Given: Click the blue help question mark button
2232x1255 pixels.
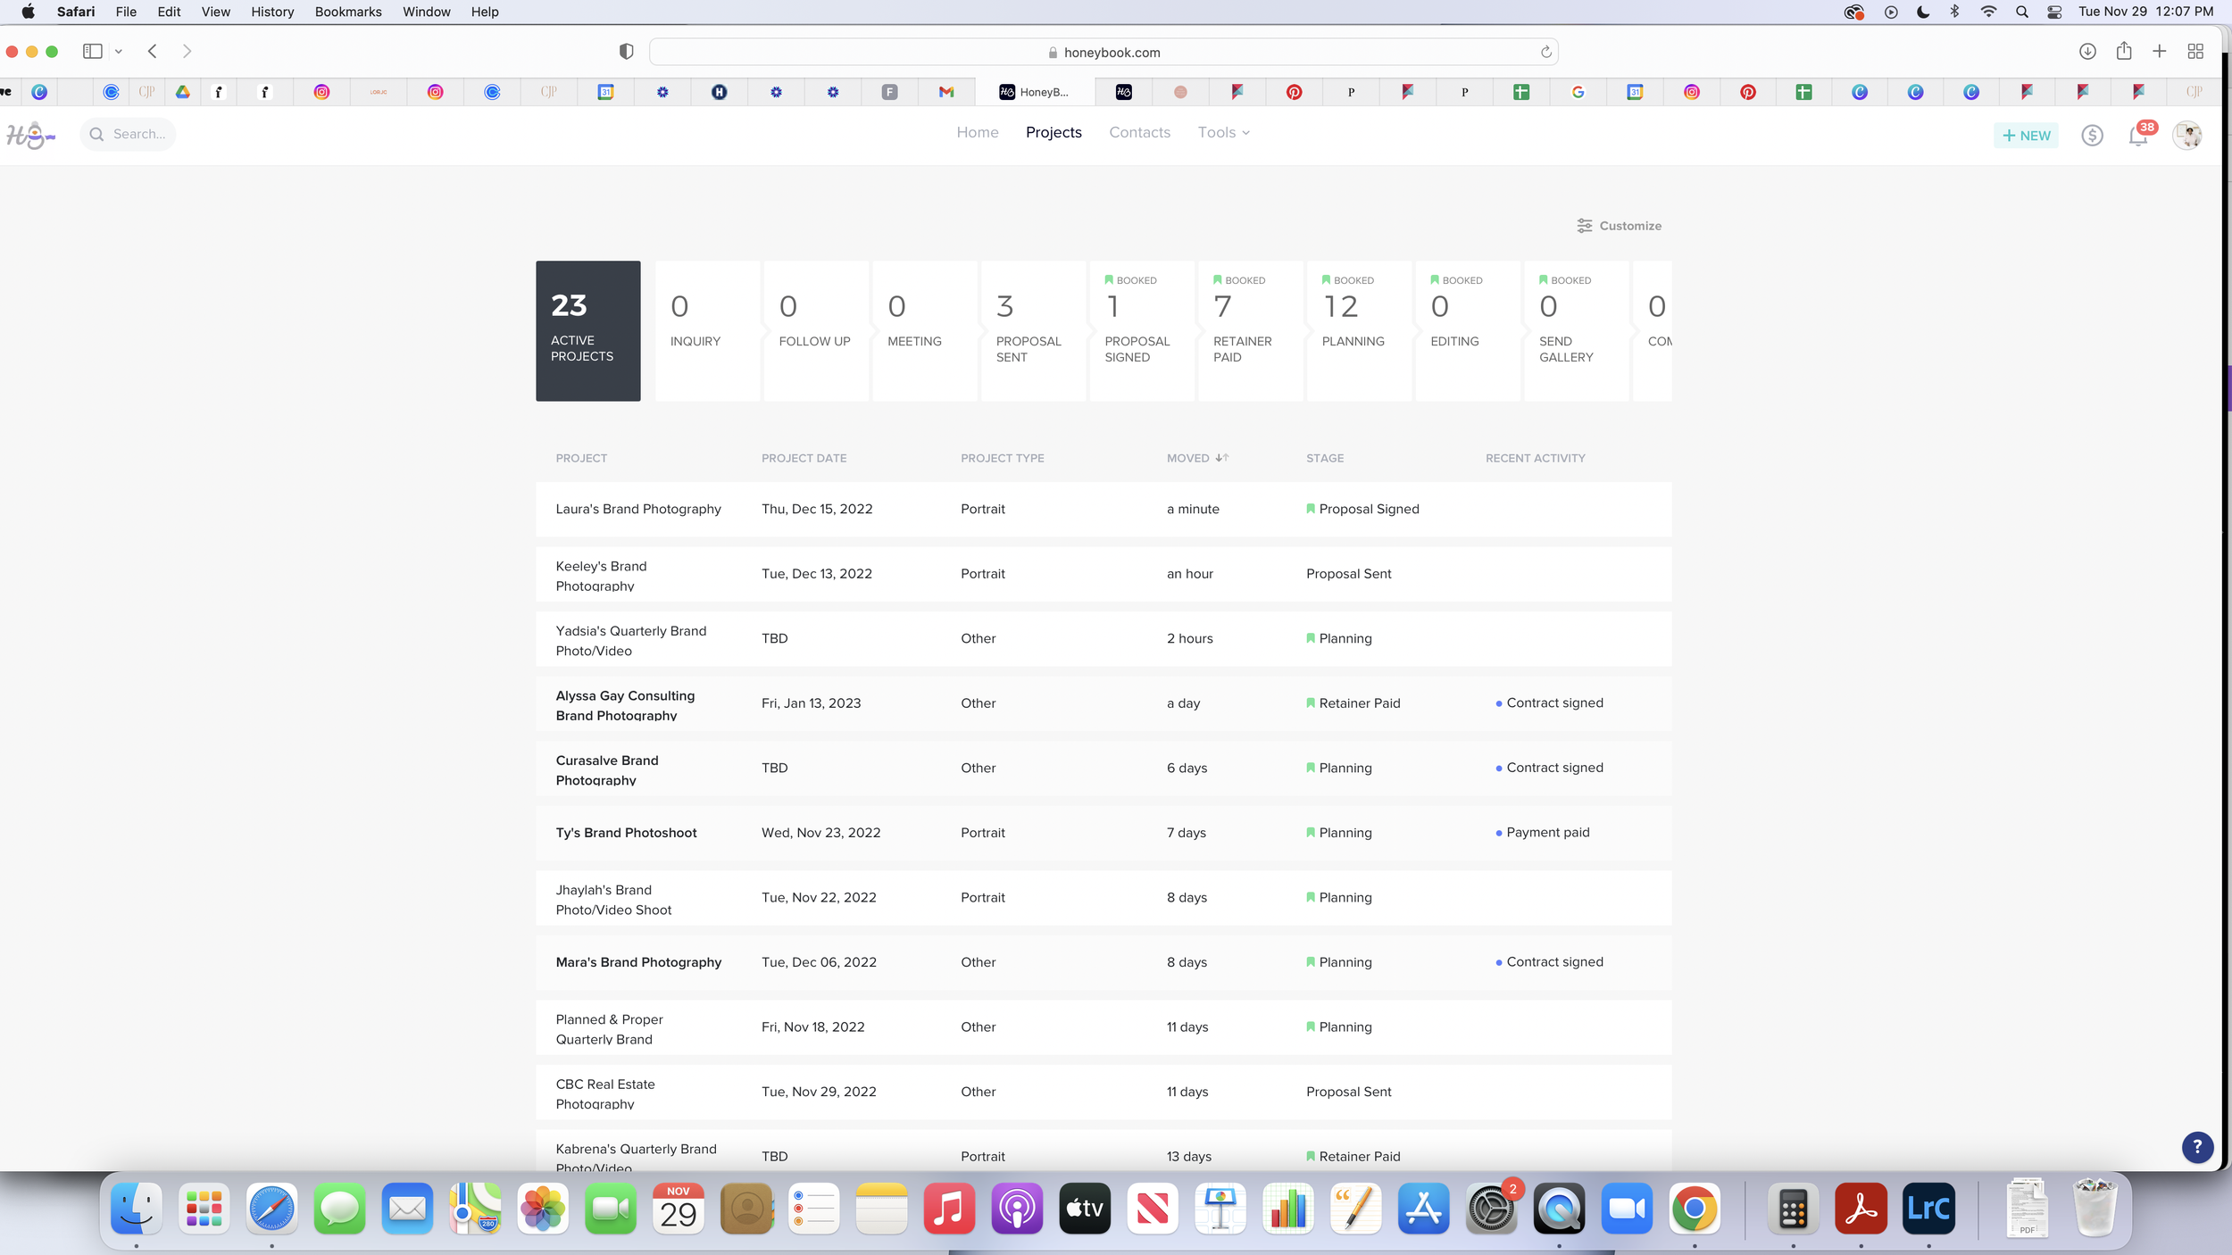Looking at the screenshot, I should [2197, 1146].
